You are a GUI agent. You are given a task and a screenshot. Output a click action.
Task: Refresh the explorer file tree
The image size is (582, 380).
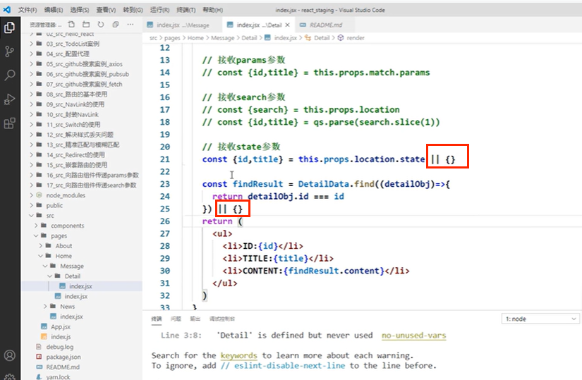click(x=101, y=25)
